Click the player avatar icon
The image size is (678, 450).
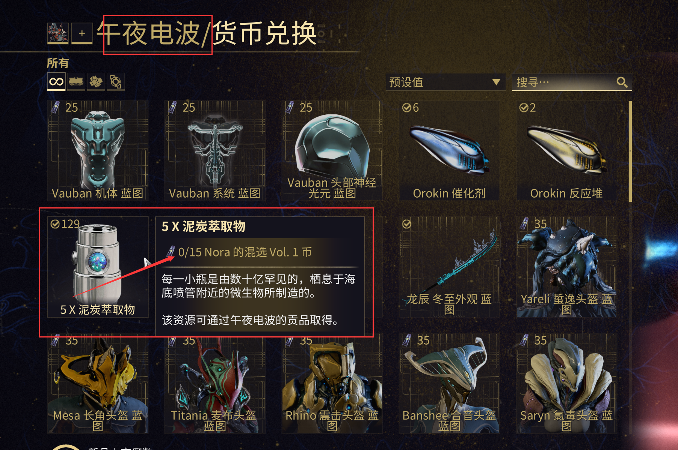(x=58, y=33)
